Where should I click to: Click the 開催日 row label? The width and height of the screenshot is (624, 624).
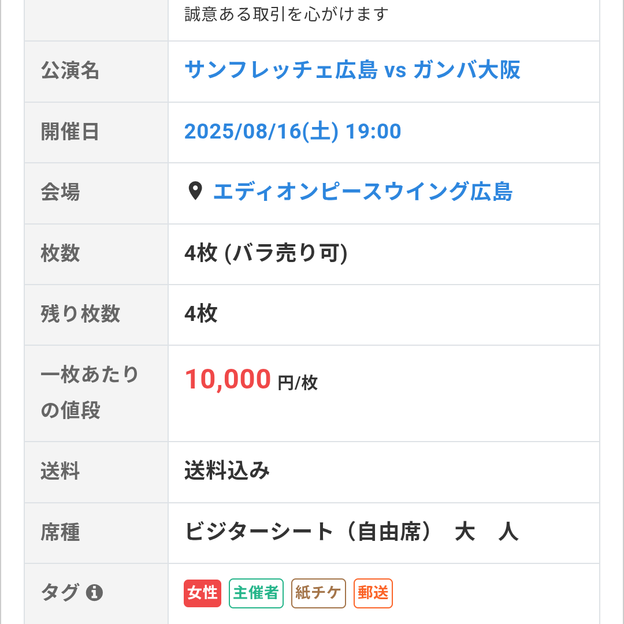tap(70, 132)
